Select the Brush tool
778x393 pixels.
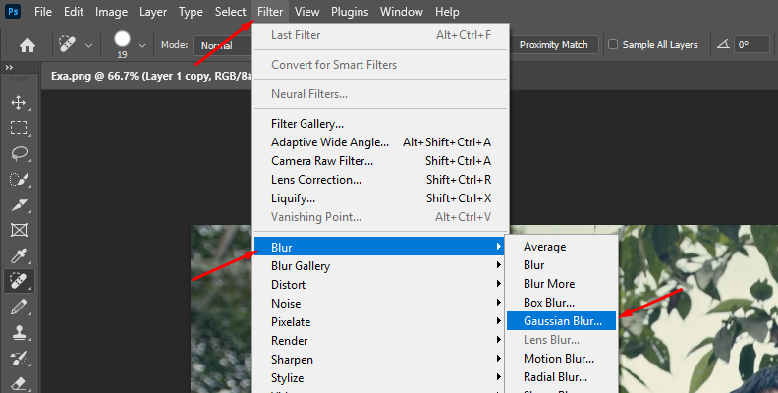(19, 308)
